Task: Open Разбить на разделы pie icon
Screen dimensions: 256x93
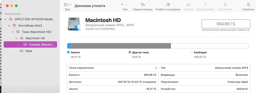Action: tap(168, 5)
